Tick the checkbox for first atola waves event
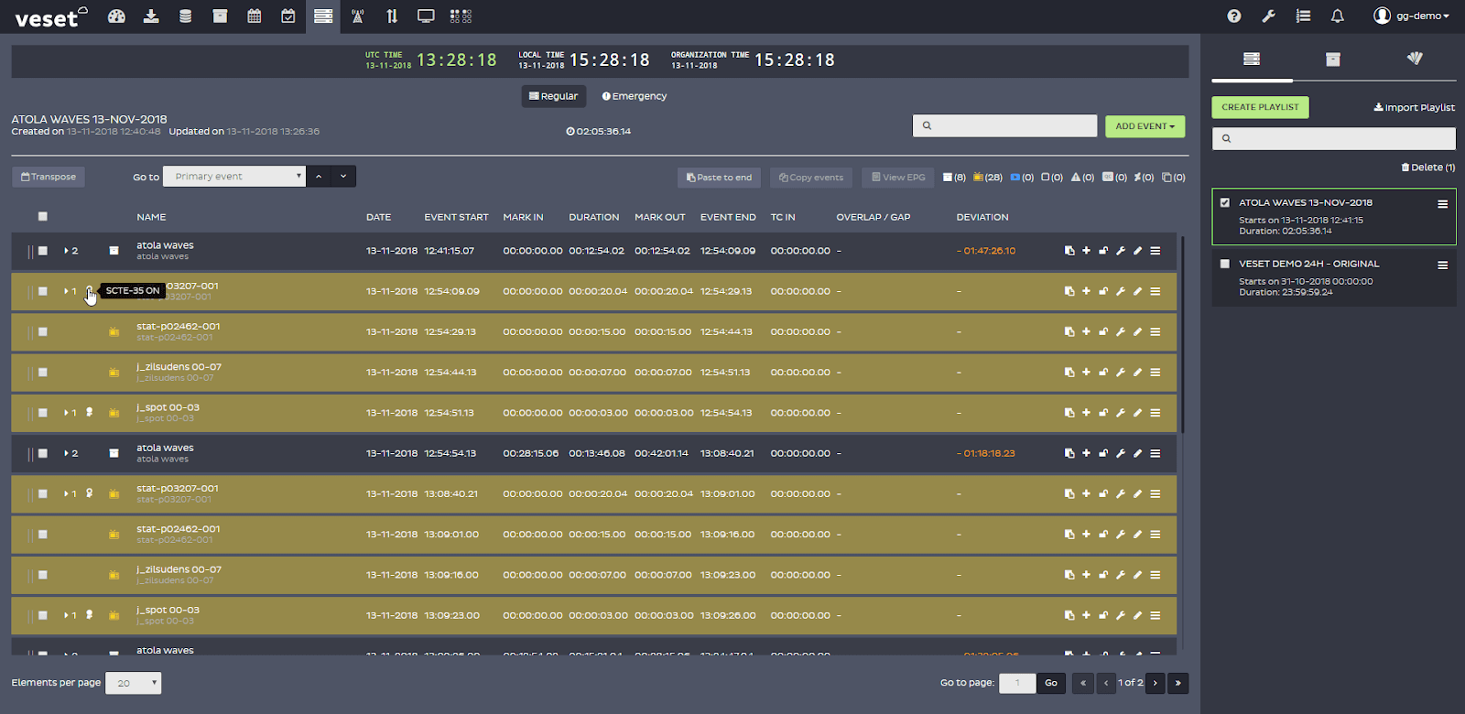 point(43,251)
